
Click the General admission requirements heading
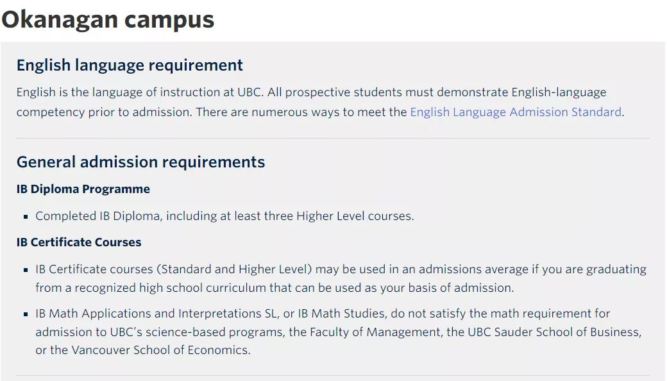140,162
